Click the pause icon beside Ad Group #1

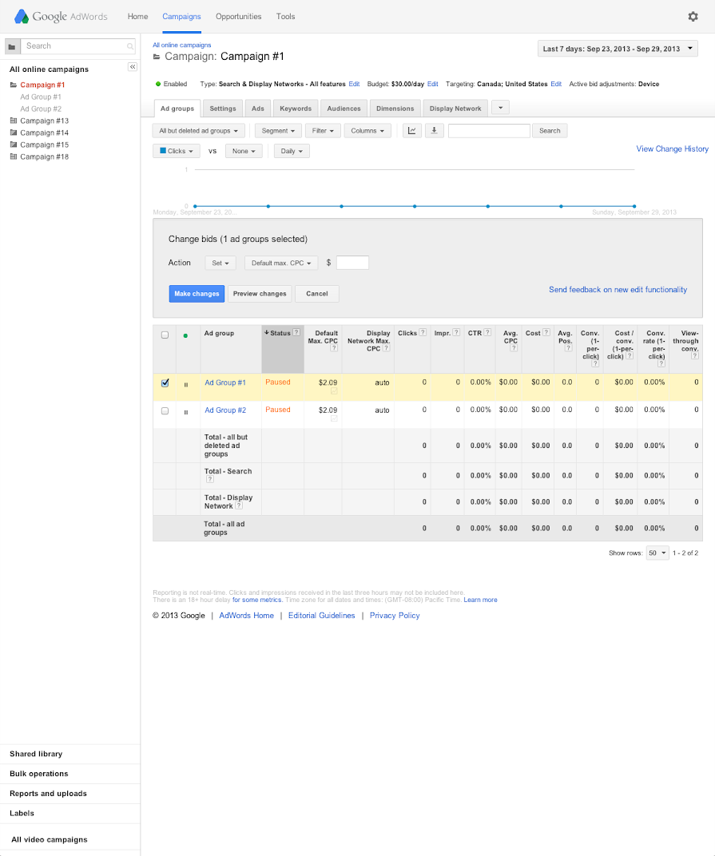(186, 384)
